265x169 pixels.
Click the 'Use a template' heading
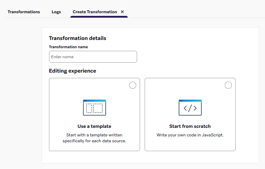point(94,126)
